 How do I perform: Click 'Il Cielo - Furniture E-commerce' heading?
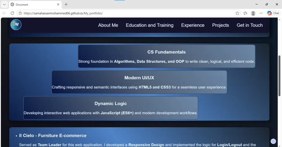pyautogui.click(x=53, y=135)
